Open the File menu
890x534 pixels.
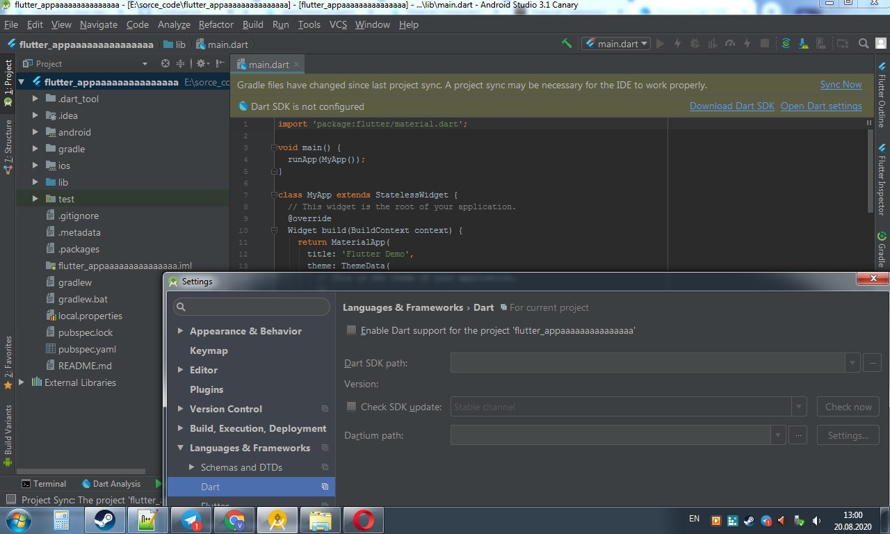(x=11, y=24)
